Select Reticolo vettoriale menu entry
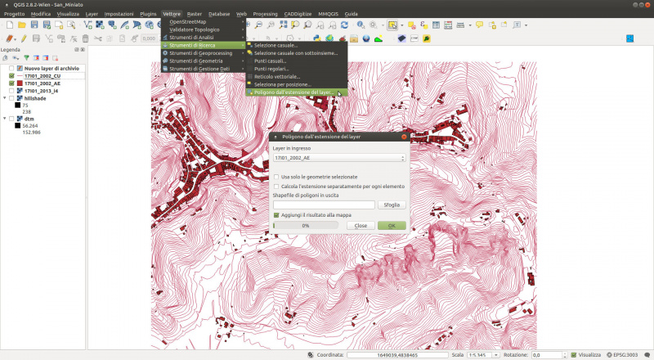This screenshot has width=654, height=360. (297, 76)
